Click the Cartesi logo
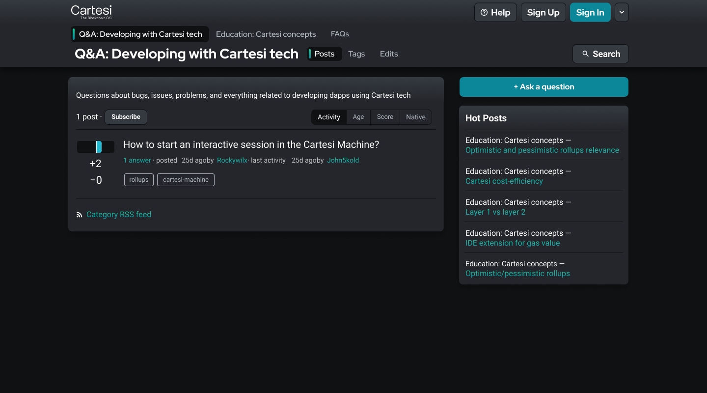 tap(91, 12)
